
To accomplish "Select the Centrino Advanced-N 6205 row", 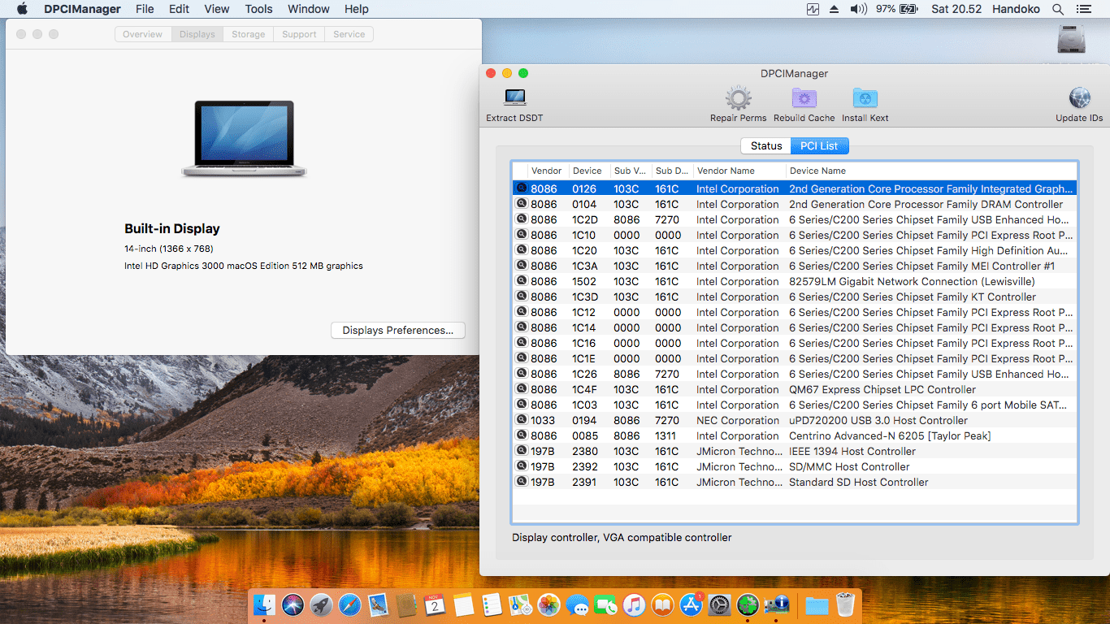I will coord(795,435).
